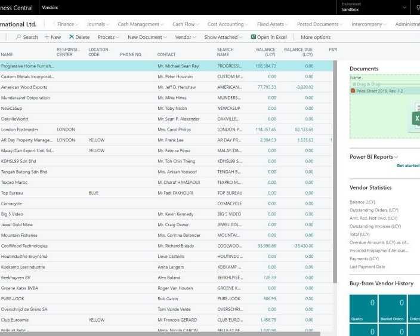Click search name COMACYCLE
The height and width of the screenshot is (336, 420).
click(x=230, y=204)
